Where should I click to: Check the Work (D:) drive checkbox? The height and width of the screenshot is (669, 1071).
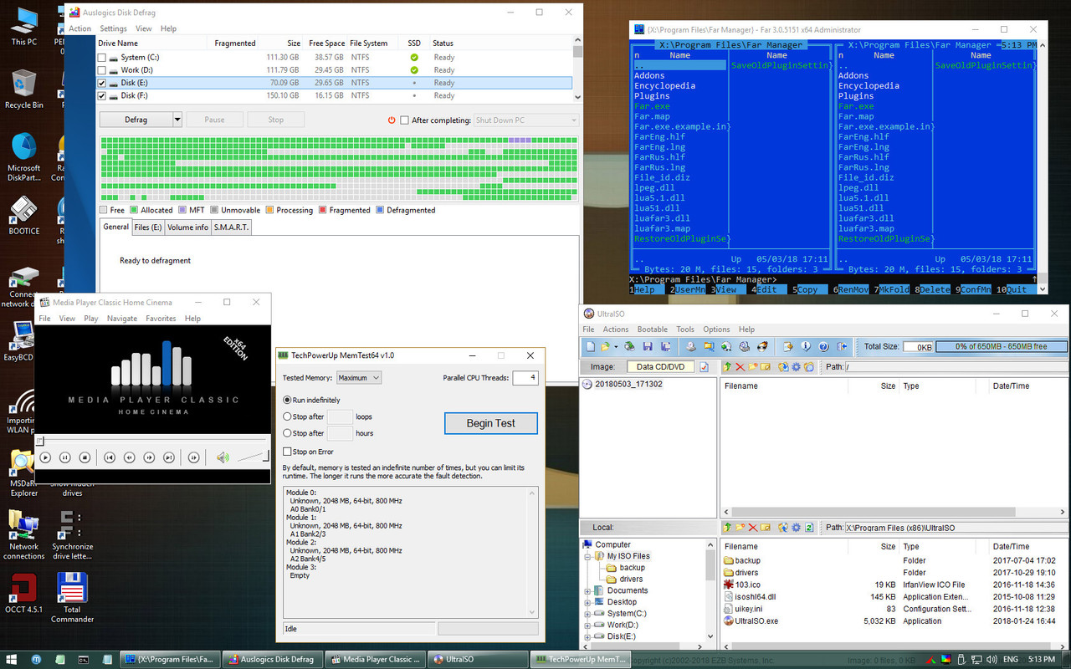coord(102,70)
